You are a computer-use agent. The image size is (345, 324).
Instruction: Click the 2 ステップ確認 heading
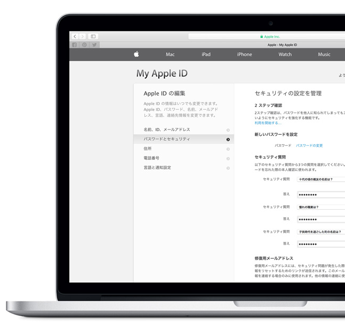click(268, 105)
